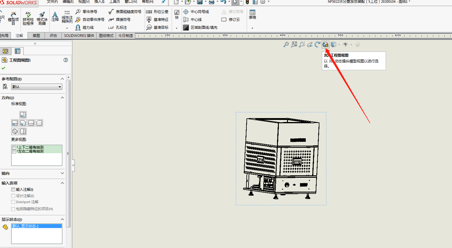452x248 pixels.
Task: Collapse the 方向 section
Action: click(x=62, y=98)
